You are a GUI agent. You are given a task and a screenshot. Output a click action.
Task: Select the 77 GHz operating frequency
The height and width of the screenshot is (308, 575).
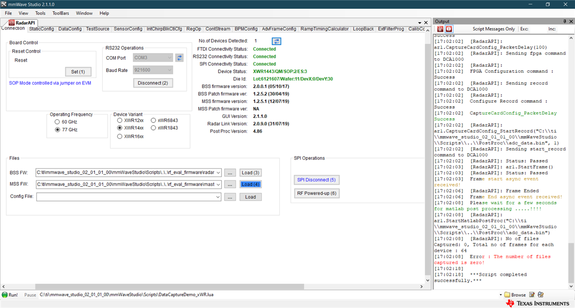tap(57, 130)
